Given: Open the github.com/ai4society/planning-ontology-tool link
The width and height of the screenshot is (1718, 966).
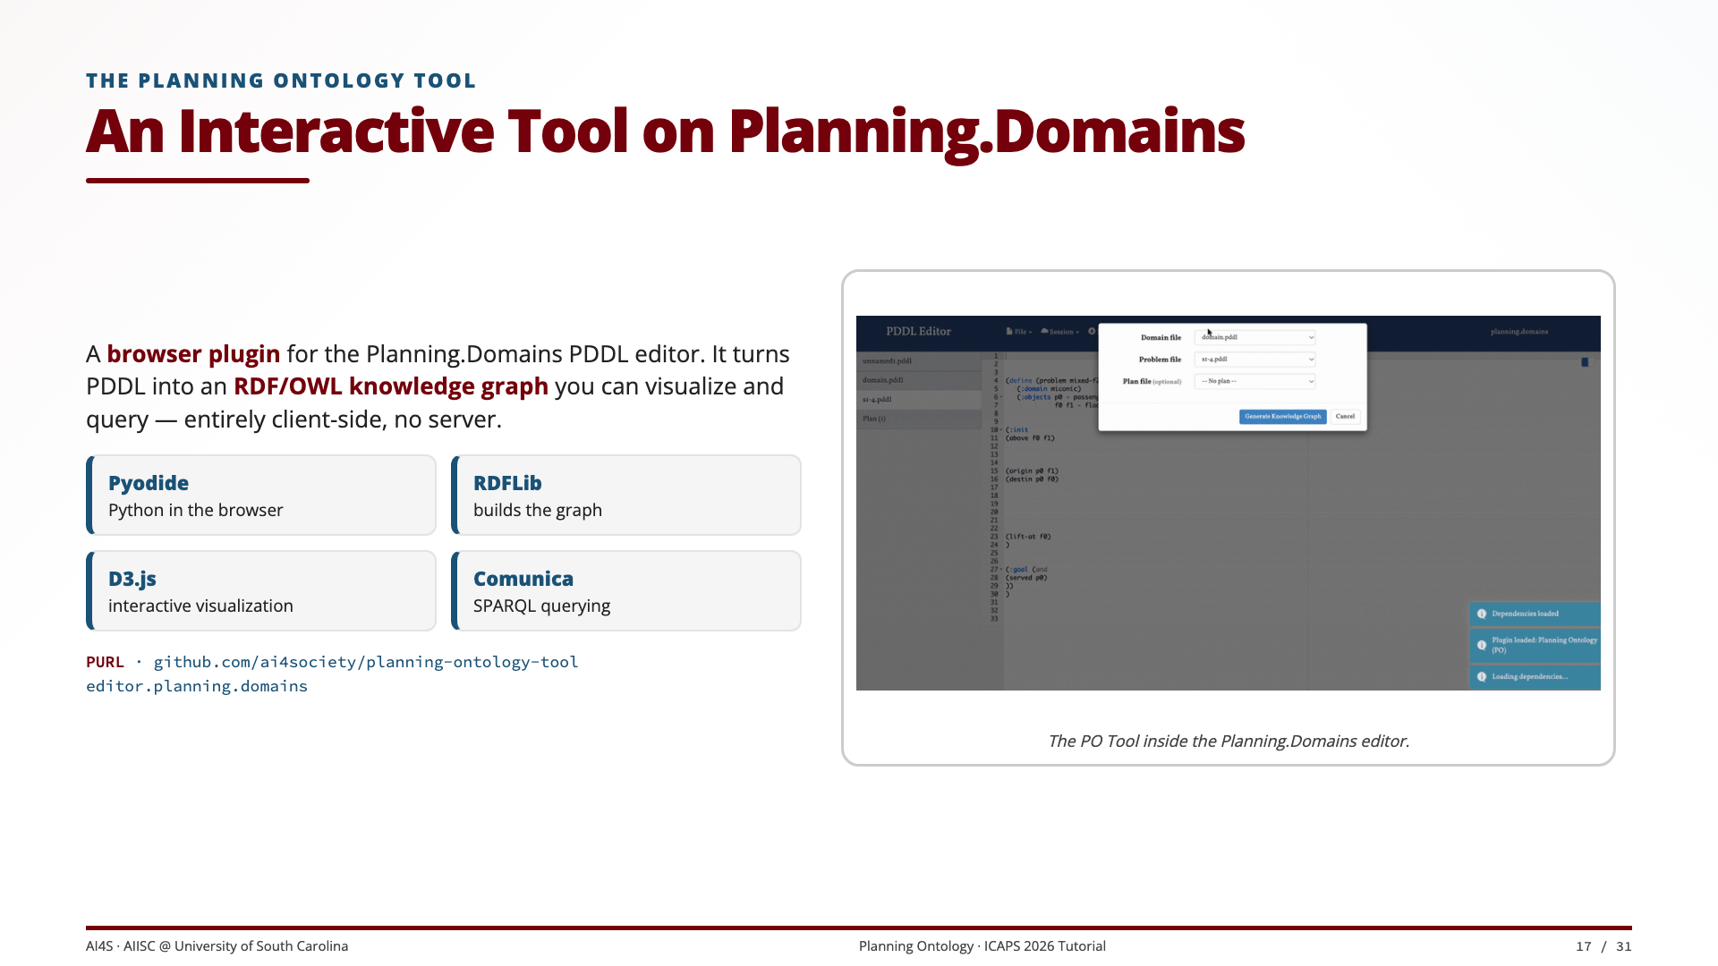Looking at the screenshot, I should pyautogui.click(x=366, y=662).
